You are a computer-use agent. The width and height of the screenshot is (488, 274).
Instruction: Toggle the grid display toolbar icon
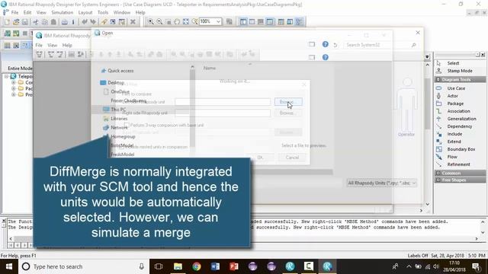click(x=7, y=46)
